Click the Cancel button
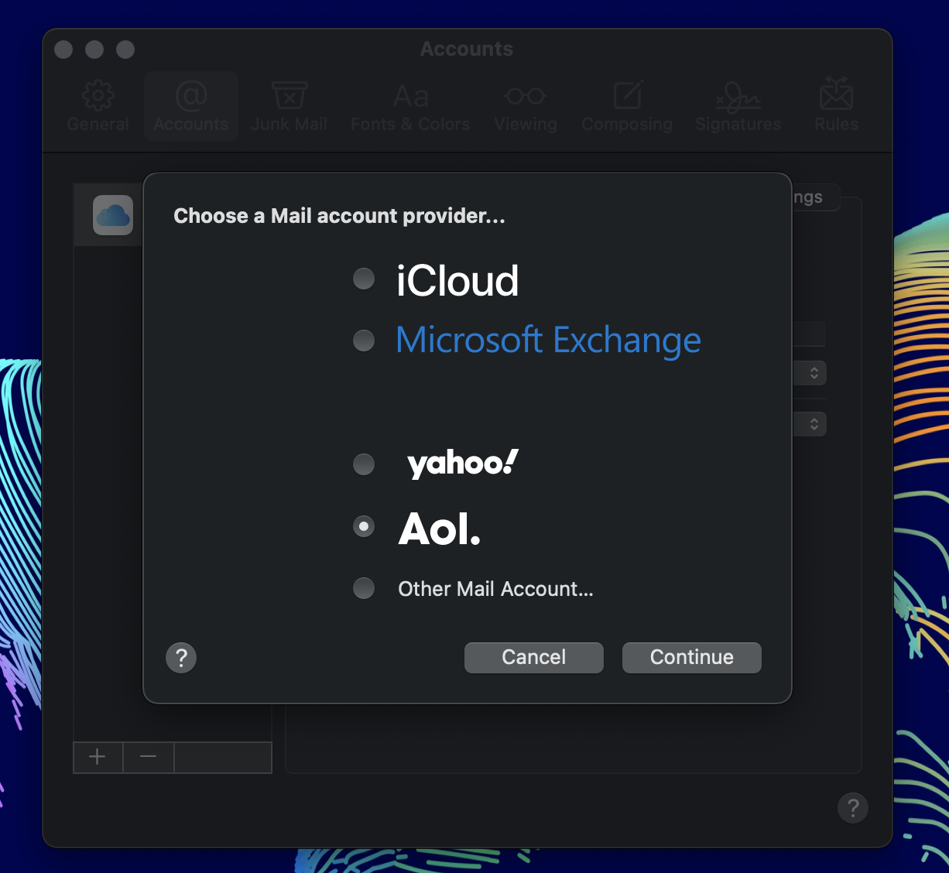 [534, 657]
